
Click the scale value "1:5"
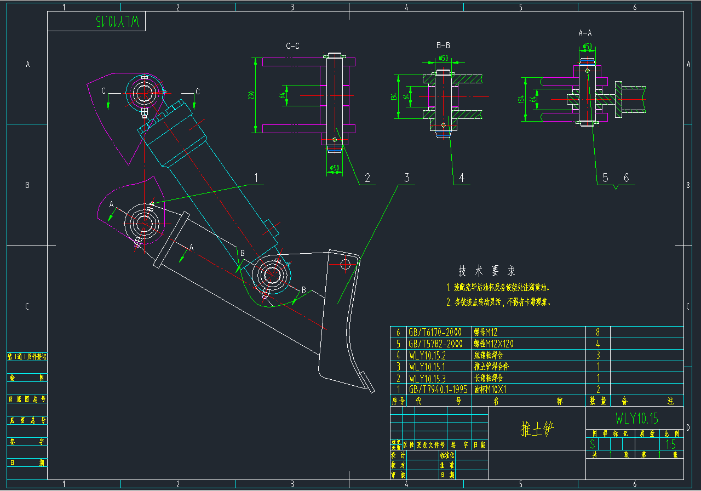pos(671,444)
